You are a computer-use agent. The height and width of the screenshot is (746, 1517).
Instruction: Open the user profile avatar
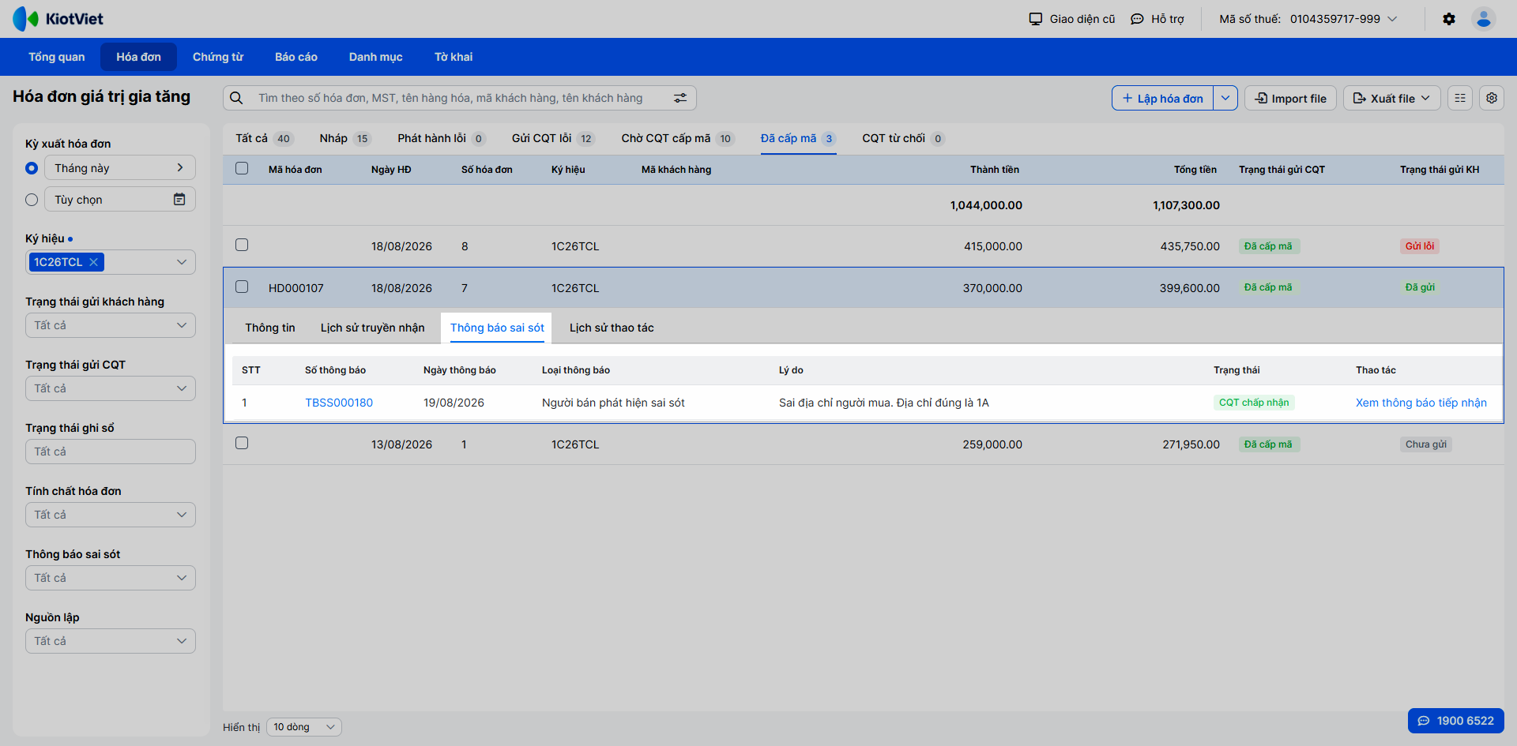[1484, 19]
